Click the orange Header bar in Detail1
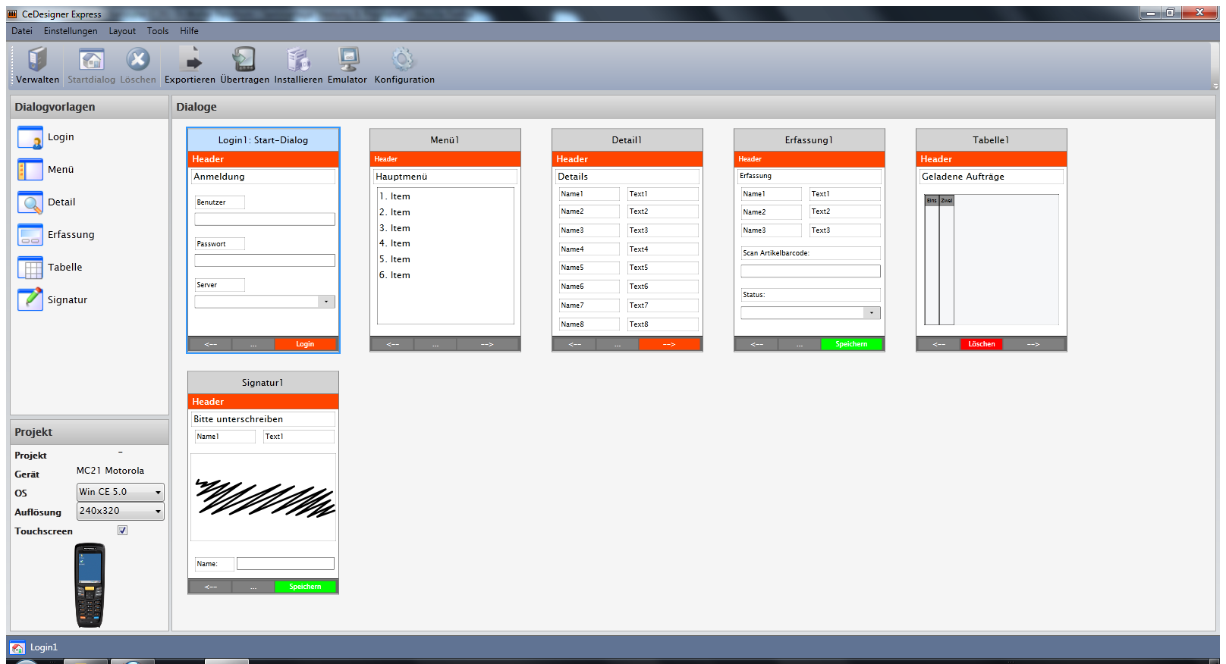The width and height of the screenshot is (1226, 664). [x=627, y=159]
